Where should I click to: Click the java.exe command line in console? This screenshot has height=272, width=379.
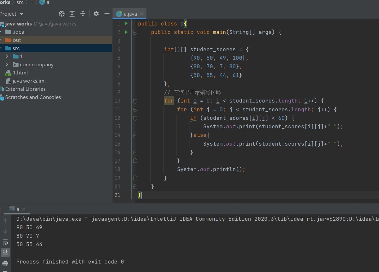197,219
